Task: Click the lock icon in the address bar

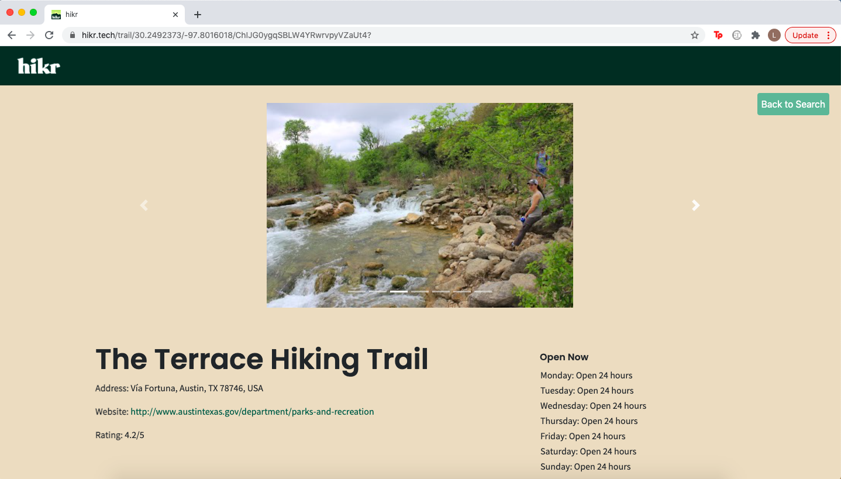Action: coord(73,35)
